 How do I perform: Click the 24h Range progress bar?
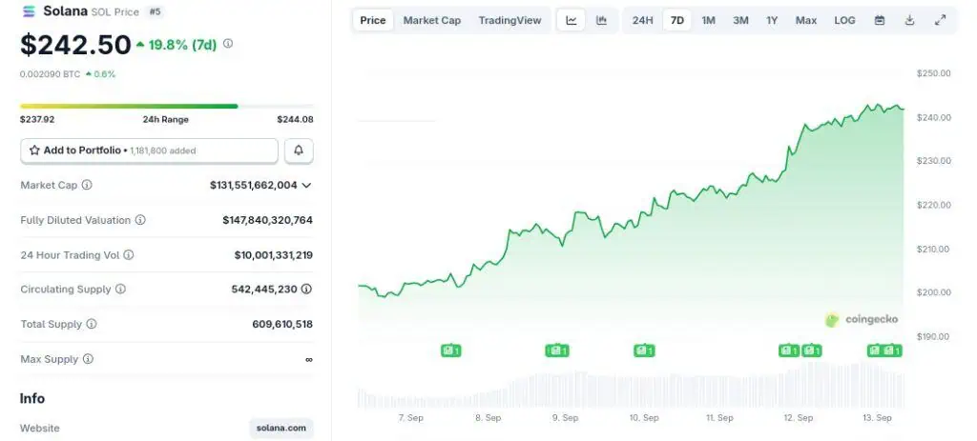point(167,106)
